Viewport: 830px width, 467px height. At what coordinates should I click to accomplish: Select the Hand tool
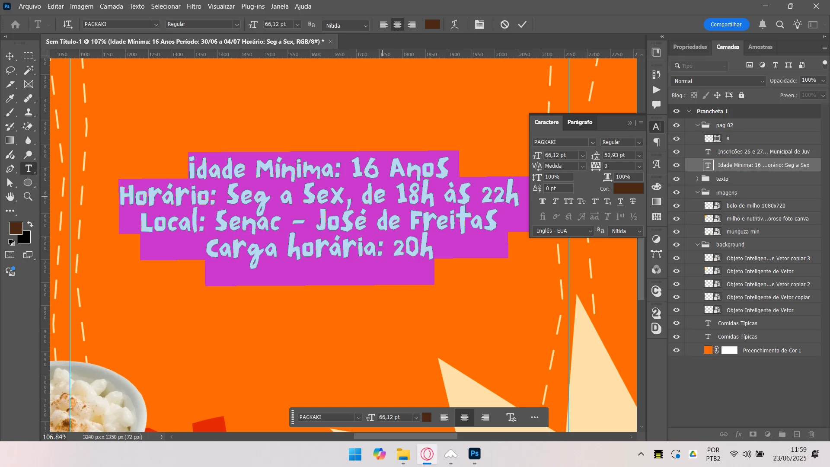tap(10, 197)
